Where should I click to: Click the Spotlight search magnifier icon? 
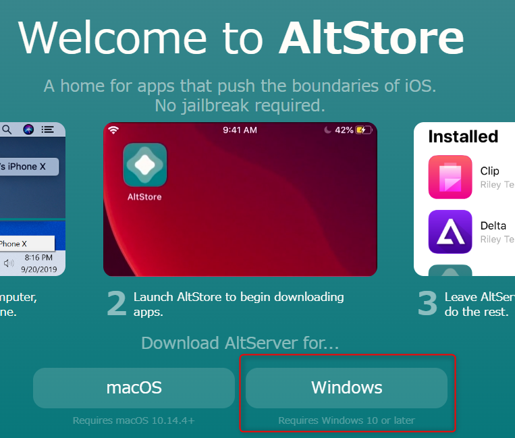(x=7, y=130)
